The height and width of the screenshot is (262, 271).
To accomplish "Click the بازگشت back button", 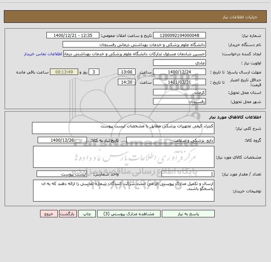I will pyautogui.click(x=68, y=213).
